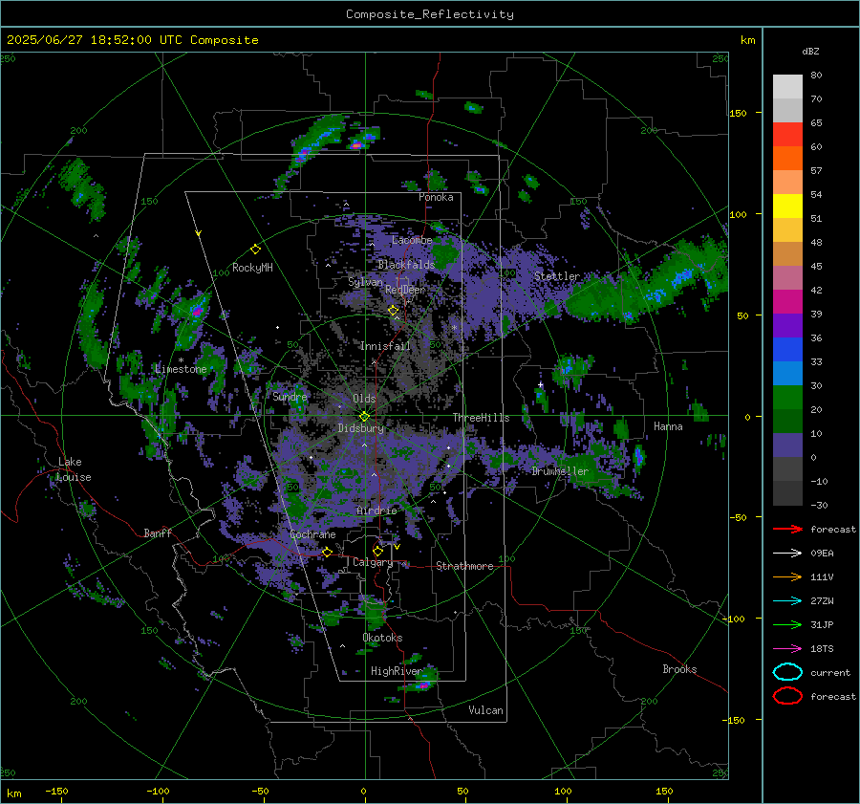The width and height of the screenshot is (860, 804).
Task: Click the Blackfalds city label
Action: [406, 265]
